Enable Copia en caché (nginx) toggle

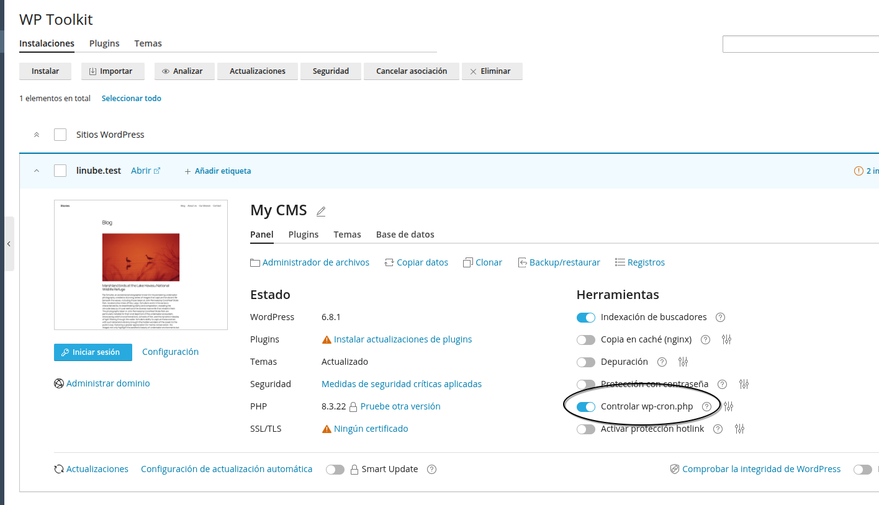tap(586, 340)
